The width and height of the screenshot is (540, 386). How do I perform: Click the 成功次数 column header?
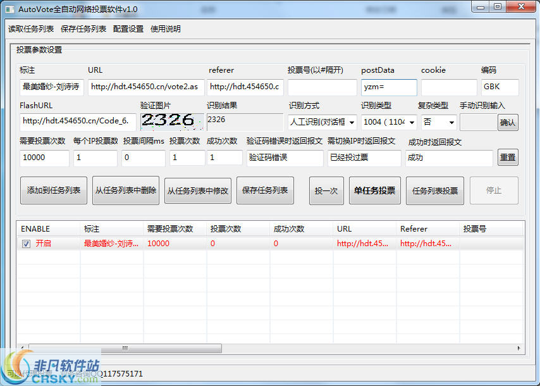coord(302,229)
